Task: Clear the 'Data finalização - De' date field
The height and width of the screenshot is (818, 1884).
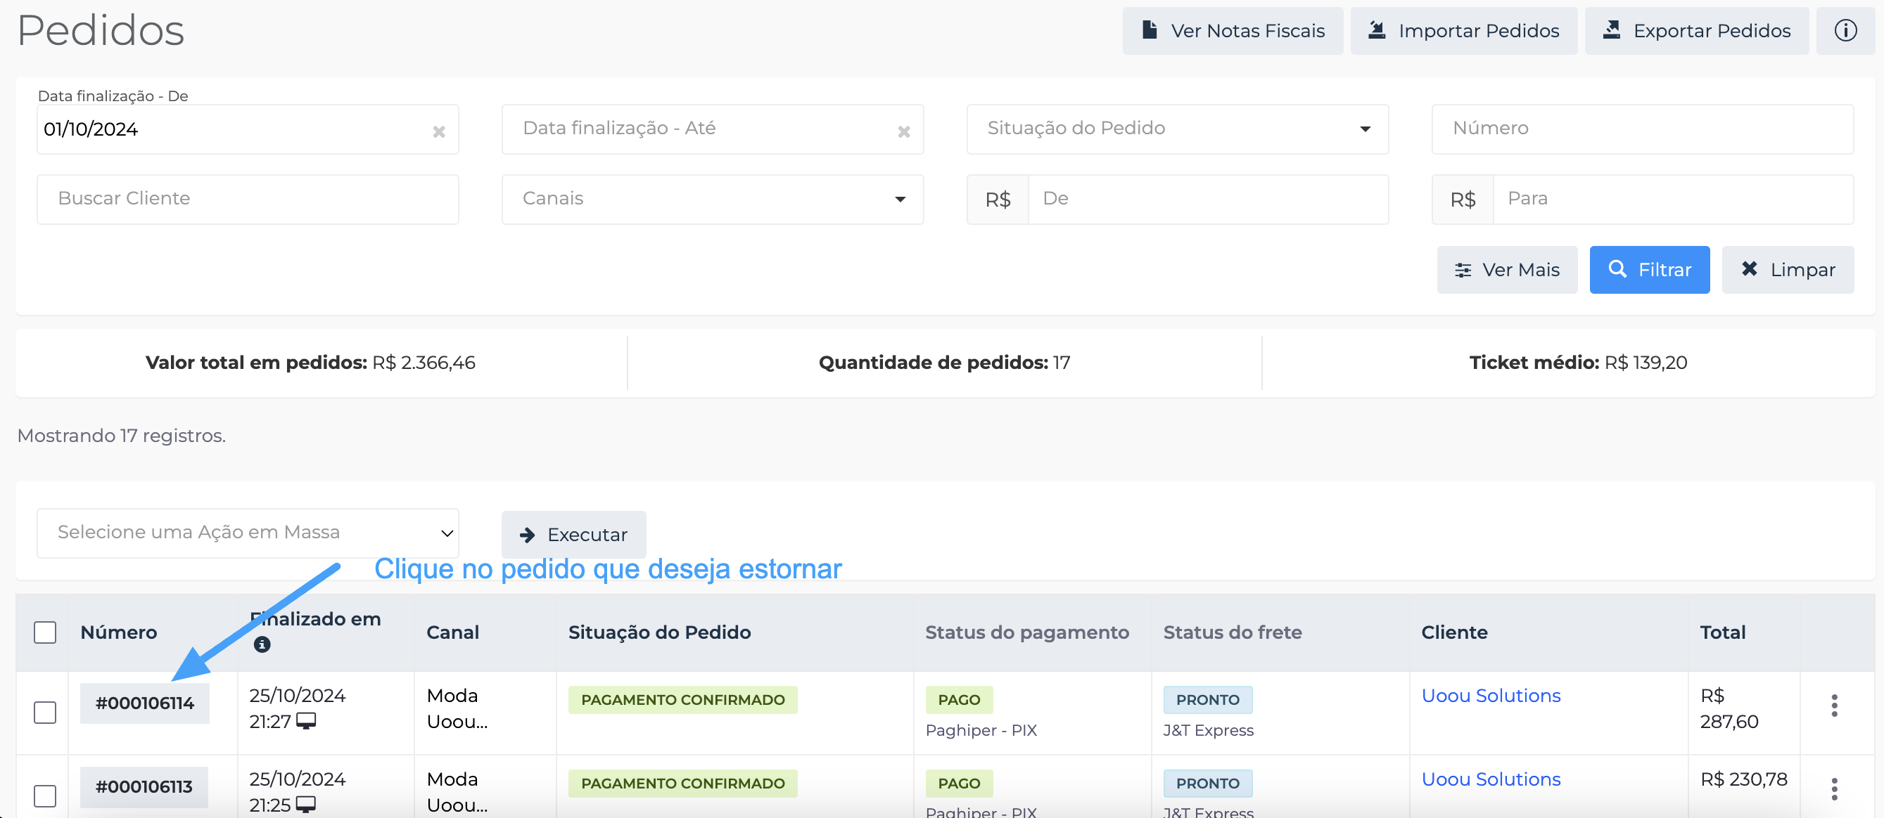Action: tap(439, 131)
